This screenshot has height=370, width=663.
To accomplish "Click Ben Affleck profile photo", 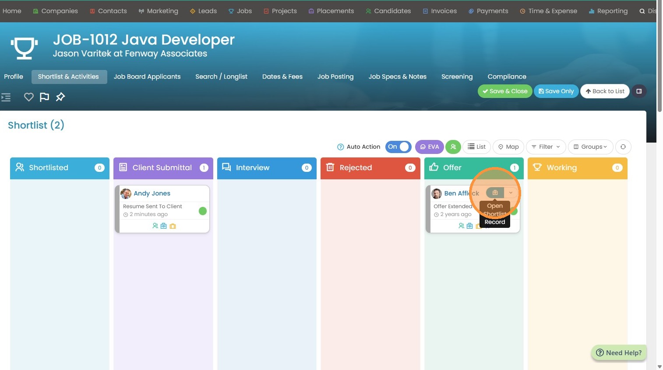I will tap(437, 193).
